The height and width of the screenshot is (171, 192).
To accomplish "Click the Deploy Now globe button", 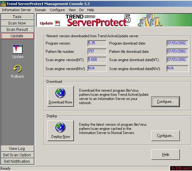I will coord(60,131).
